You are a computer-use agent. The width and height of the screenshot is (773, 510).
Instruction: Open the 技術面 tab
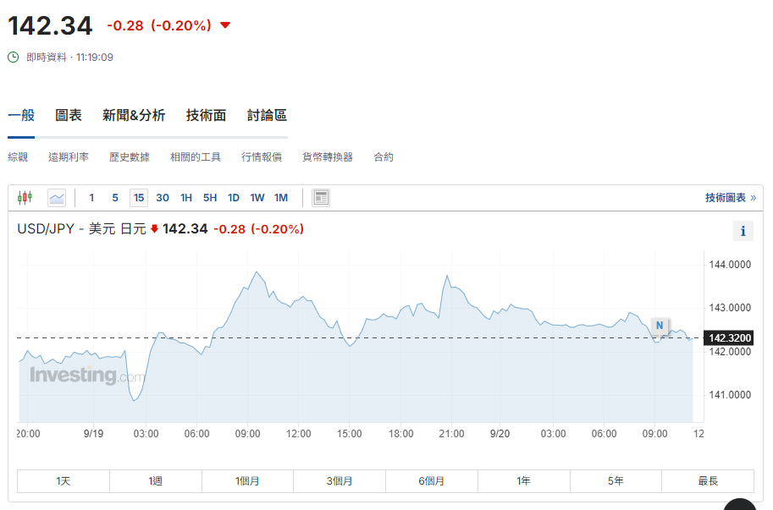click(x=207, y=116)
